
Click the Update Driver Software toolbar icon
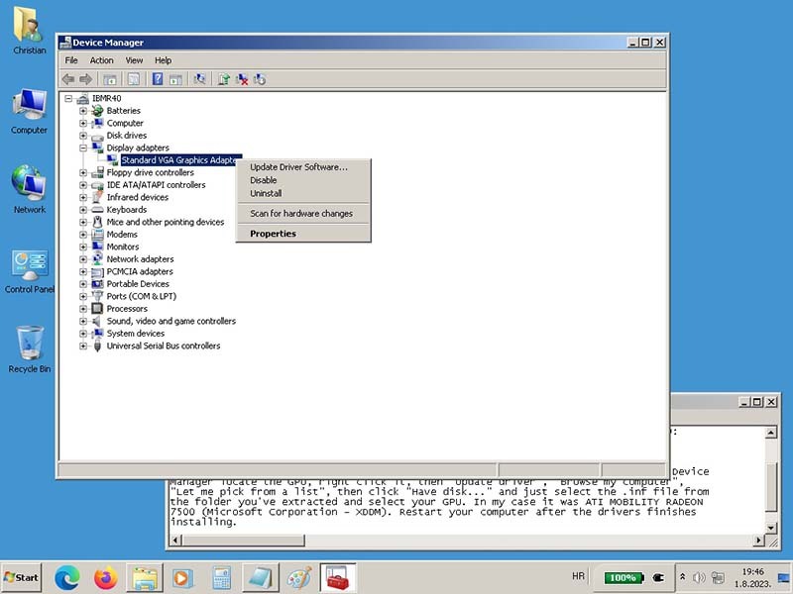(x=224, y=79)
